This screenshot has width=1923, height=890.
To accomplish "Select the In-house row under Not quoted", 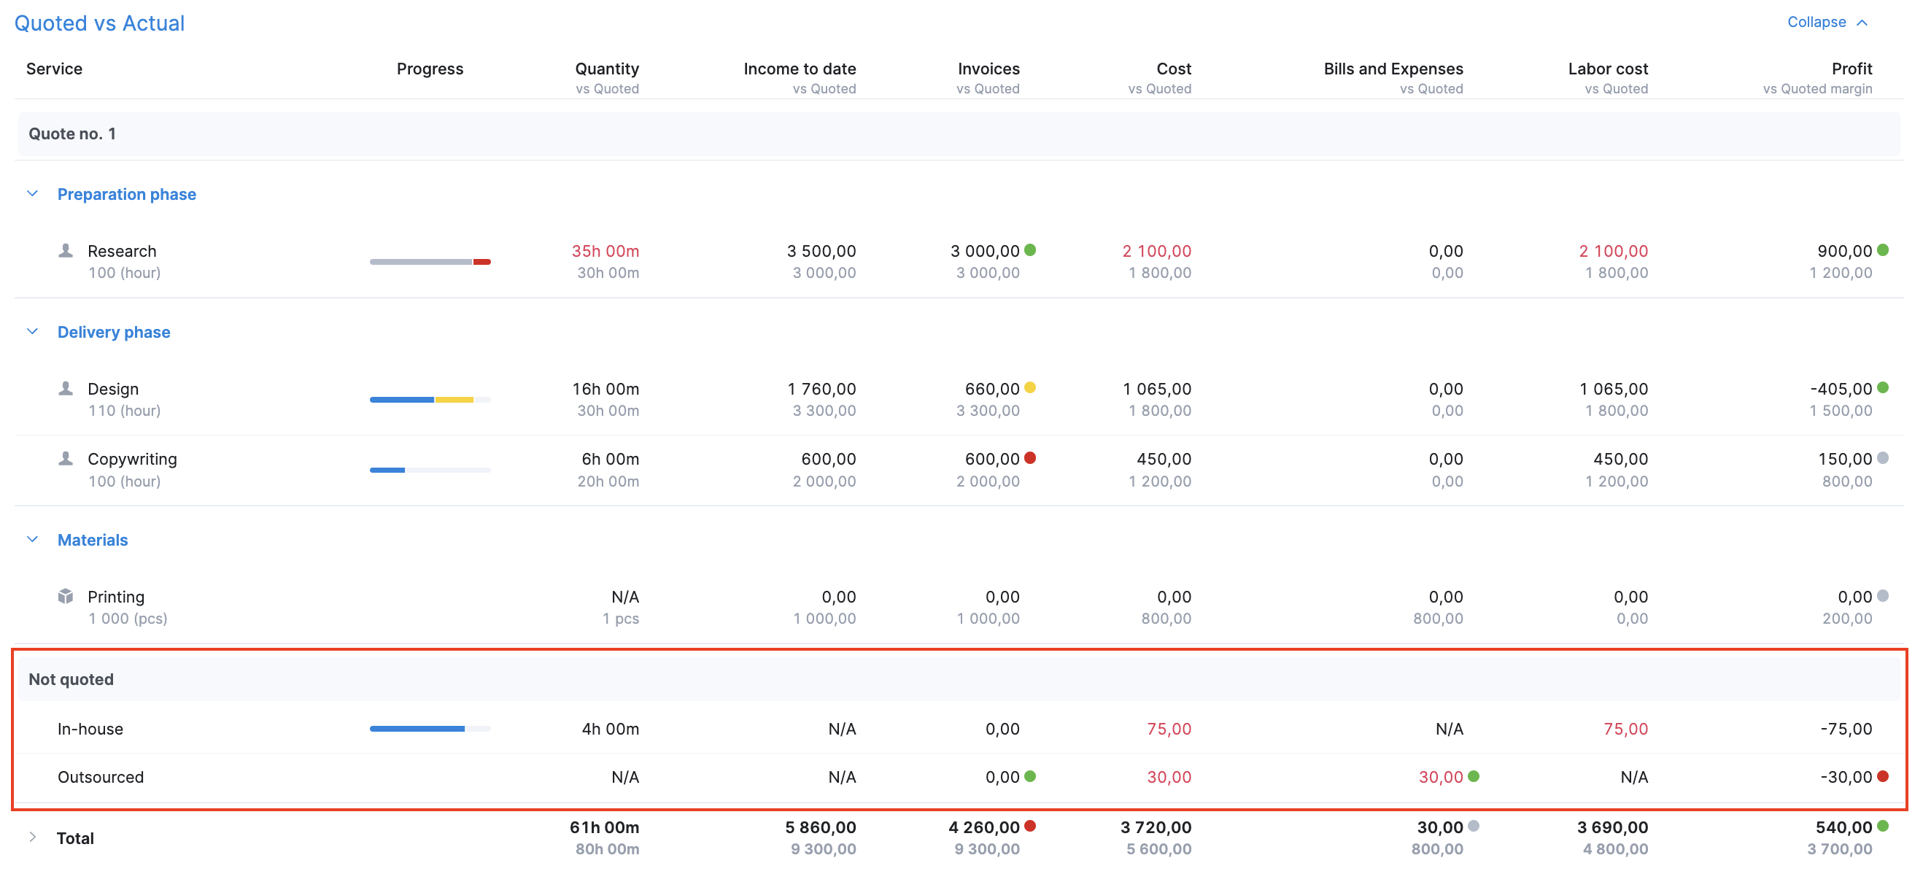I will [x=90, y=728].
